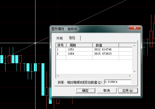
Task: Click the list's scroll up arrow
Action: point(135,45)
